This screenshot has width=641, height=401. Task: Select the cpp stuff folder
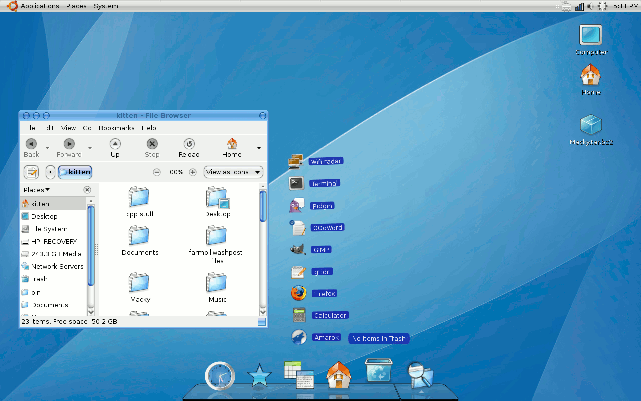(x=140, y=202)
